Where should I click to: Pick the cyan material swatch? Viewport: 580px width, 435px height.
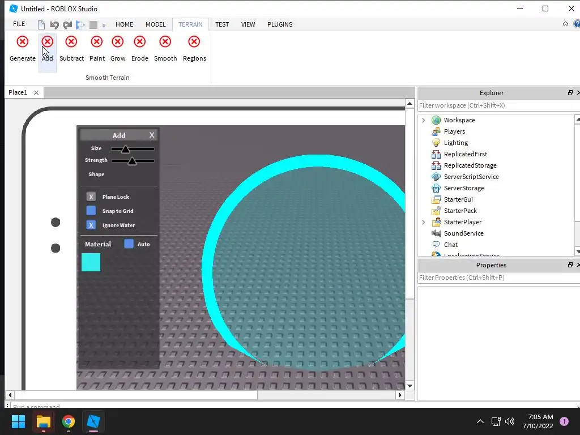point(91,262)
